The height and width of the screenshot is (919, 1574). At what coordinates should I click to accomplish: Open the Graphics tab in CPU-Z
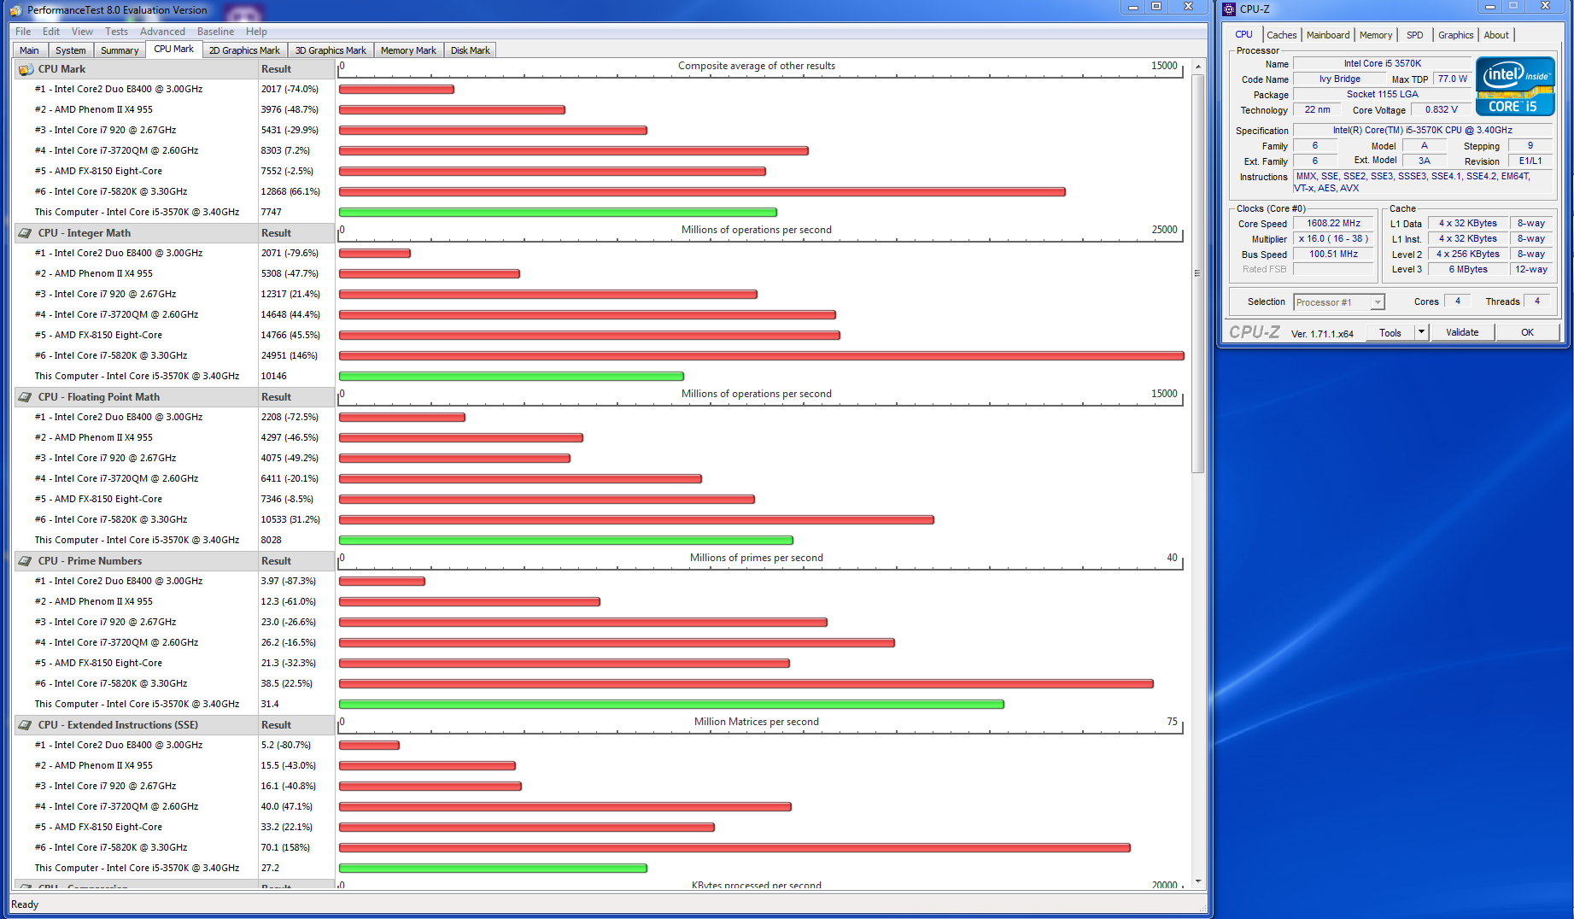(1455, 35)
